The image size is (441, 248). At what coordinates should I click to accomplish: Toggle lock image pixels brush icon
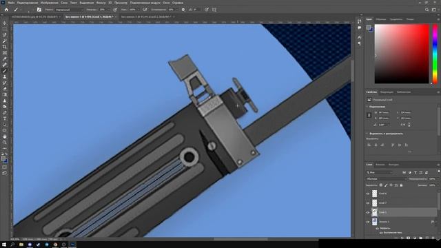point(386,185)
